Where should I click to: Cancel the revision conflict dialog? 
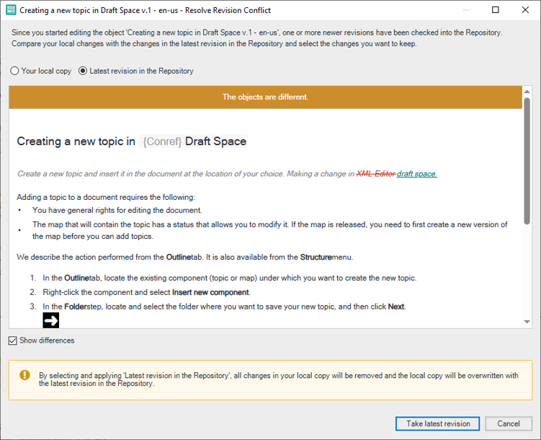(x=508, y=423)
